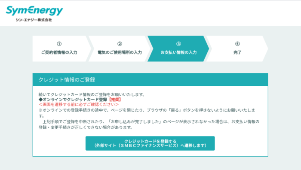The image size is (301, 170).
Task: Select step 2 電気のご使用場所の入力
Action: (120, 49)
